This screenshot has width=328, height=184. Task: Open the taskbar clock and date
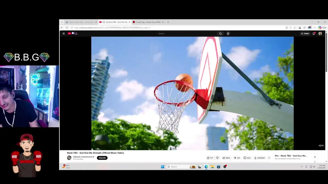click(x=322, y=167)
